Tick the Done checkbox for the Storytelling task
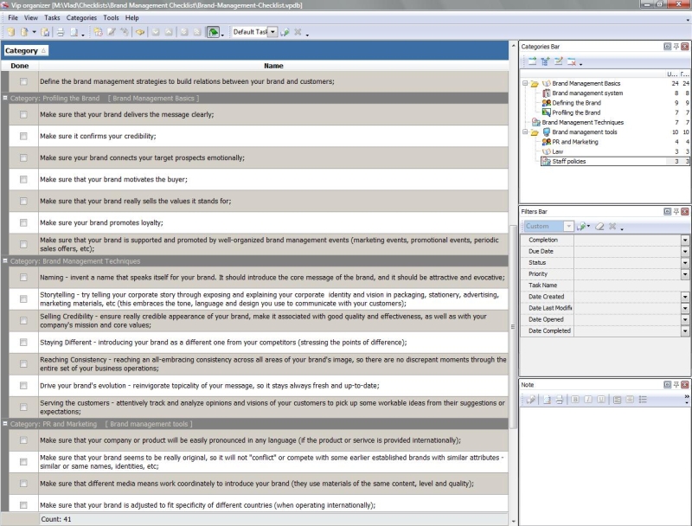The height and width of the screenshot is (526, 692). coord(23,298)
